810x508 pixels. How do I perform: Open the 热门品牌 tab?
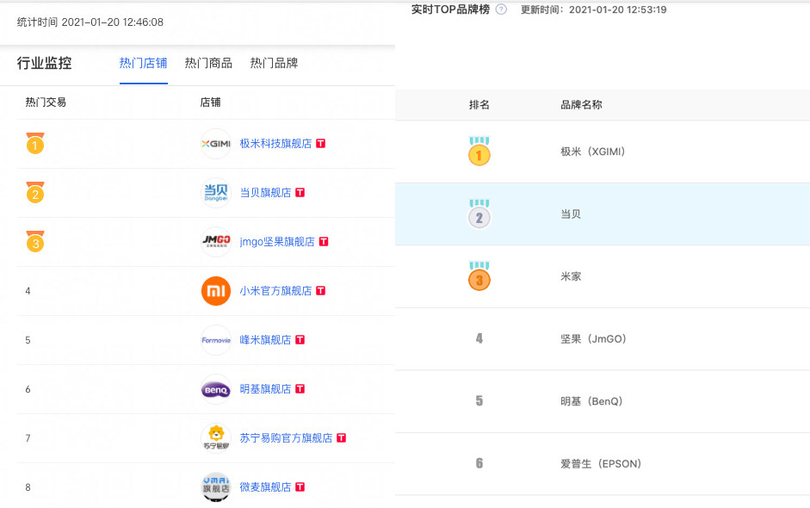point(274,63)
